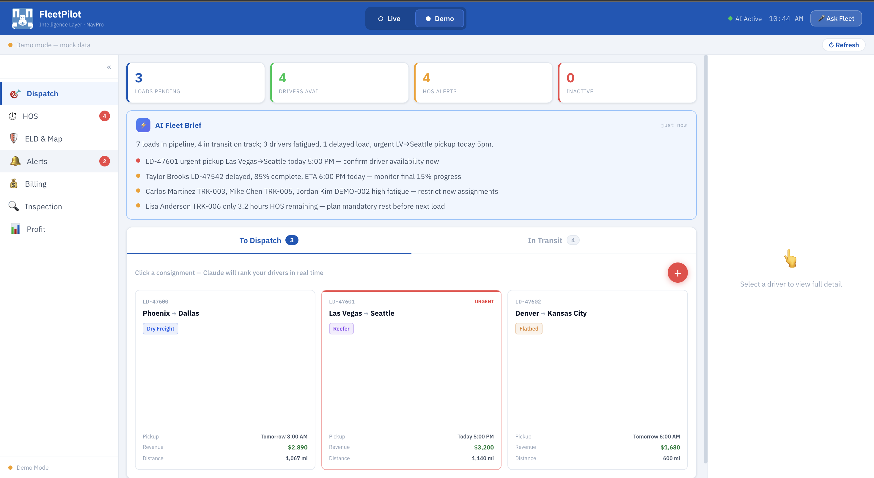This screenshot has height=478, width=874.
Task: Click the Billing money bag icon
Action: [14, 184]
